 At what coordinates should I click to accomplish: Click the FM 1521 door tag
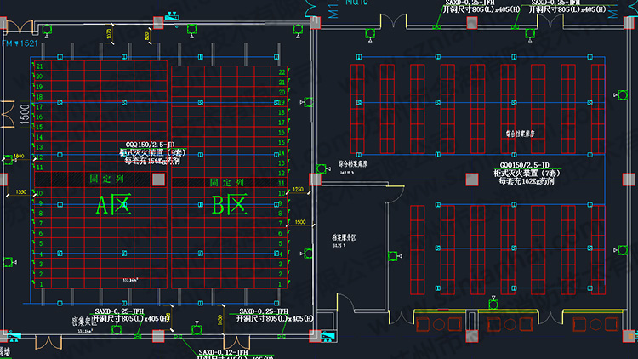(19, 43)
